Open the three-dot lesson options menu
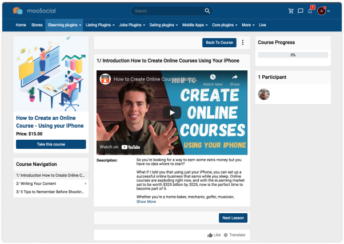This screenshot has width=344, height=244. pyautogui.click(x=243, y=42)
